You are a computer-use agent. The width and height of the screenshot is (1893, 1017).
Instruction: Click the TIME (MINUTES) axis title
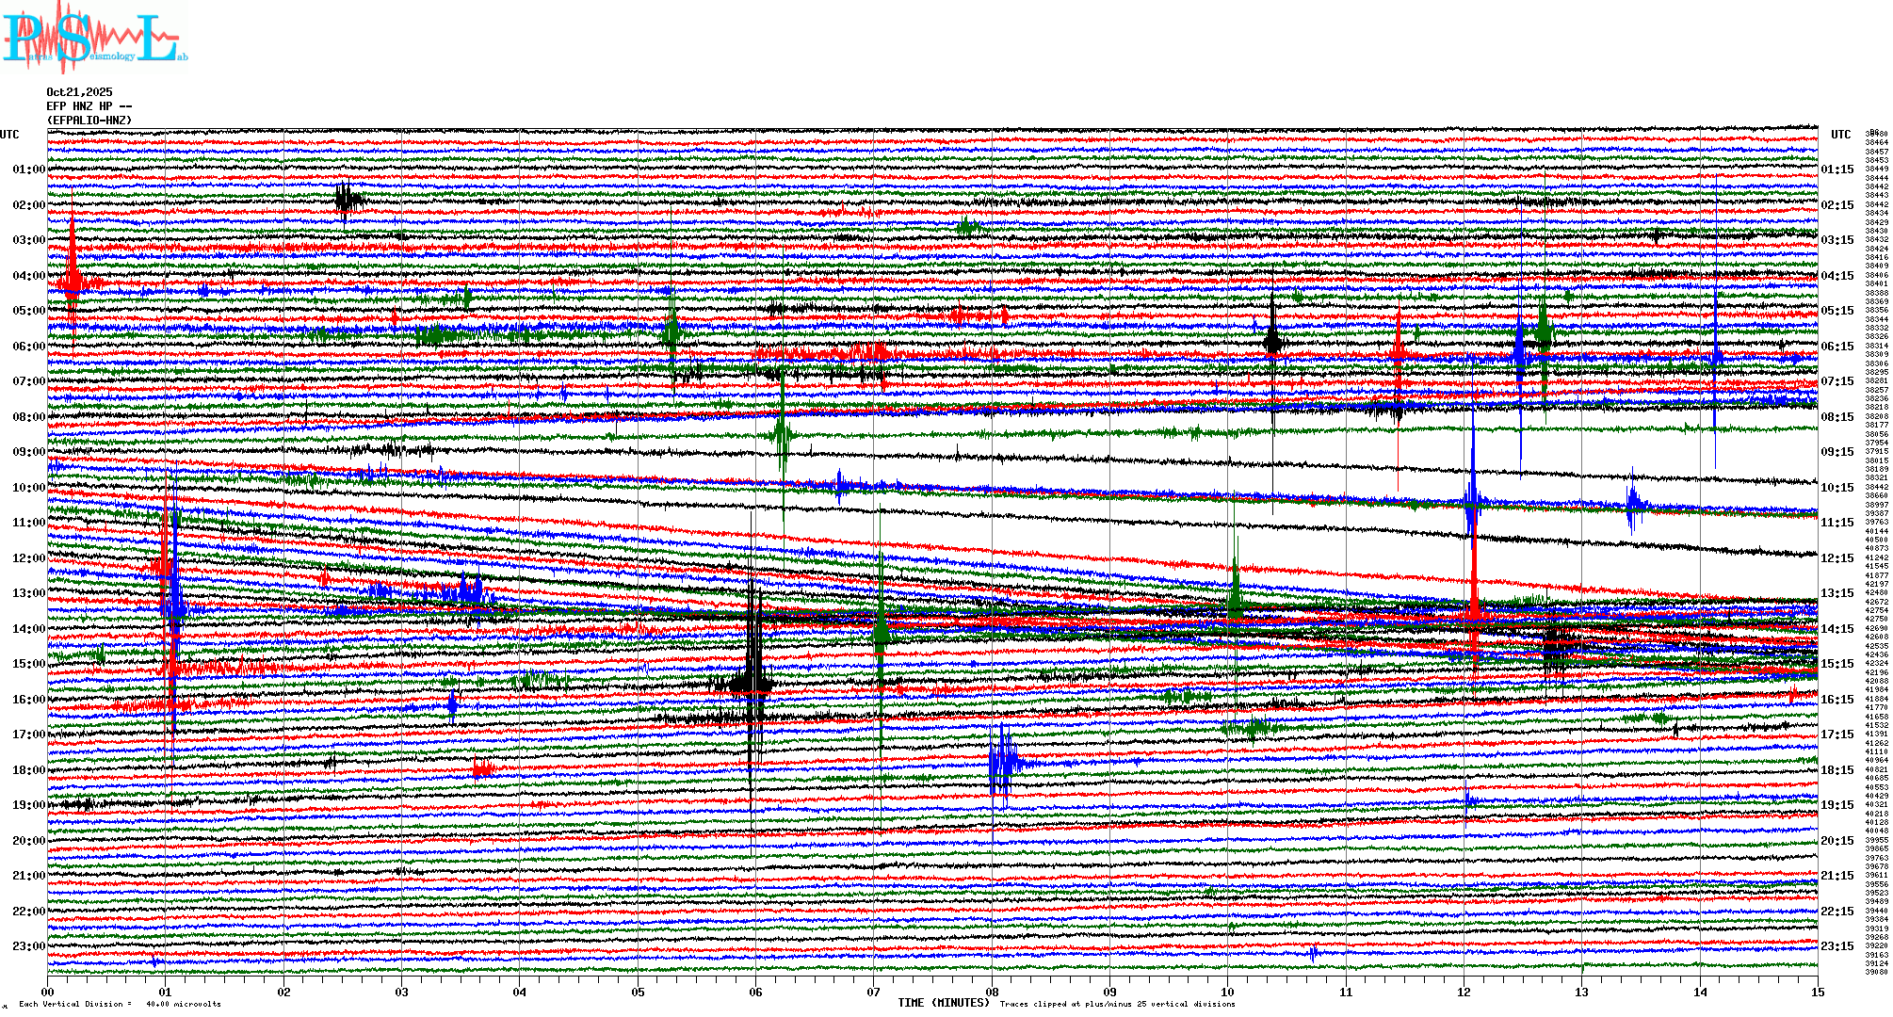pos(944,1003)
